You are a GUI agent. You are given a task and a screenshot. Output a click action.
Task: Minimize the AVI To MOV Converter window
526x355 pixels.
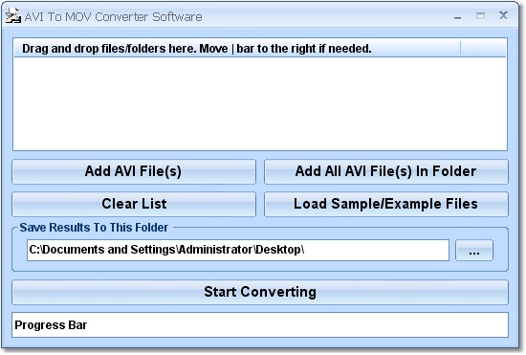click(457, 16)
